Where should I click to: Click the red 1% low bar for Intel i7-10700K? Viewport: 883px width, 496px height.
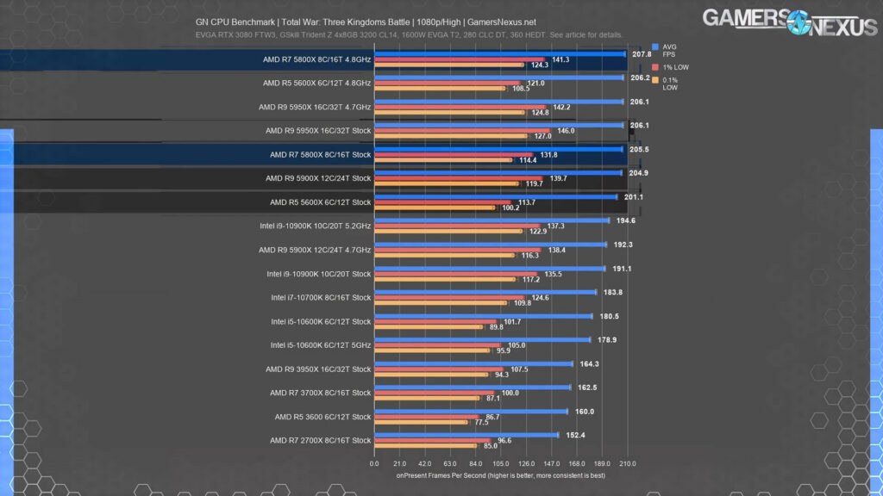[449, 297]
